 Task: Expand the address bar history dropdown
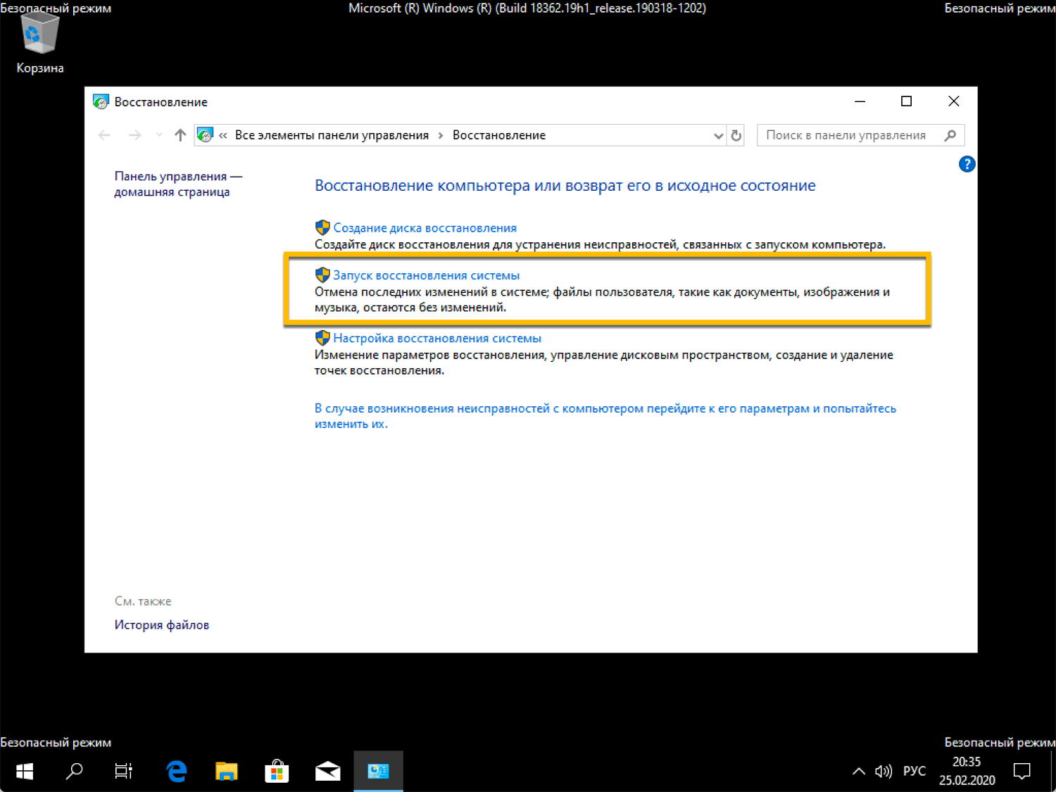(718, 135)
